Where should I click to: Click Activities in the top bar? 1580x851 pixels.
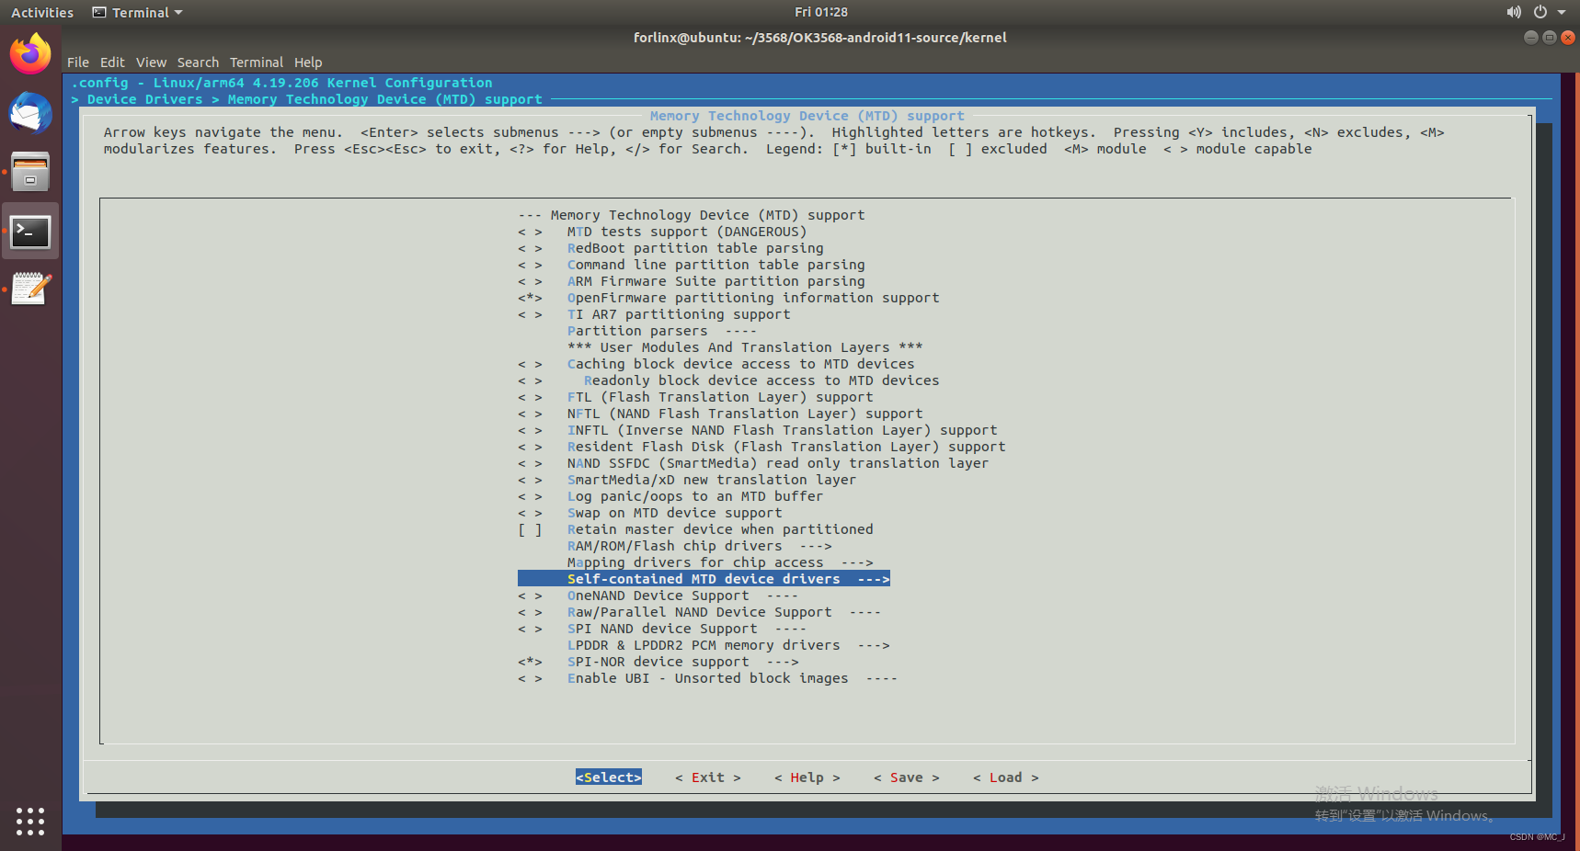click(x=42, y=12)
